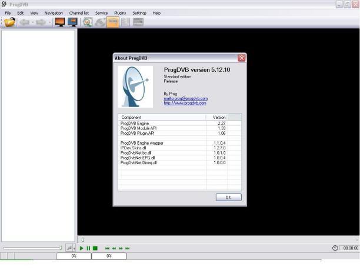This screenshot has height=270, width=360.
Task: Open the Edit menu
Action: tap(21, 13)
